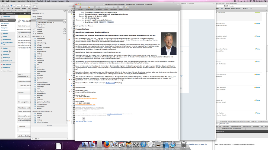Open the Pressemeldungen folder
Screen dimensions: 268x150
[42, 82]
